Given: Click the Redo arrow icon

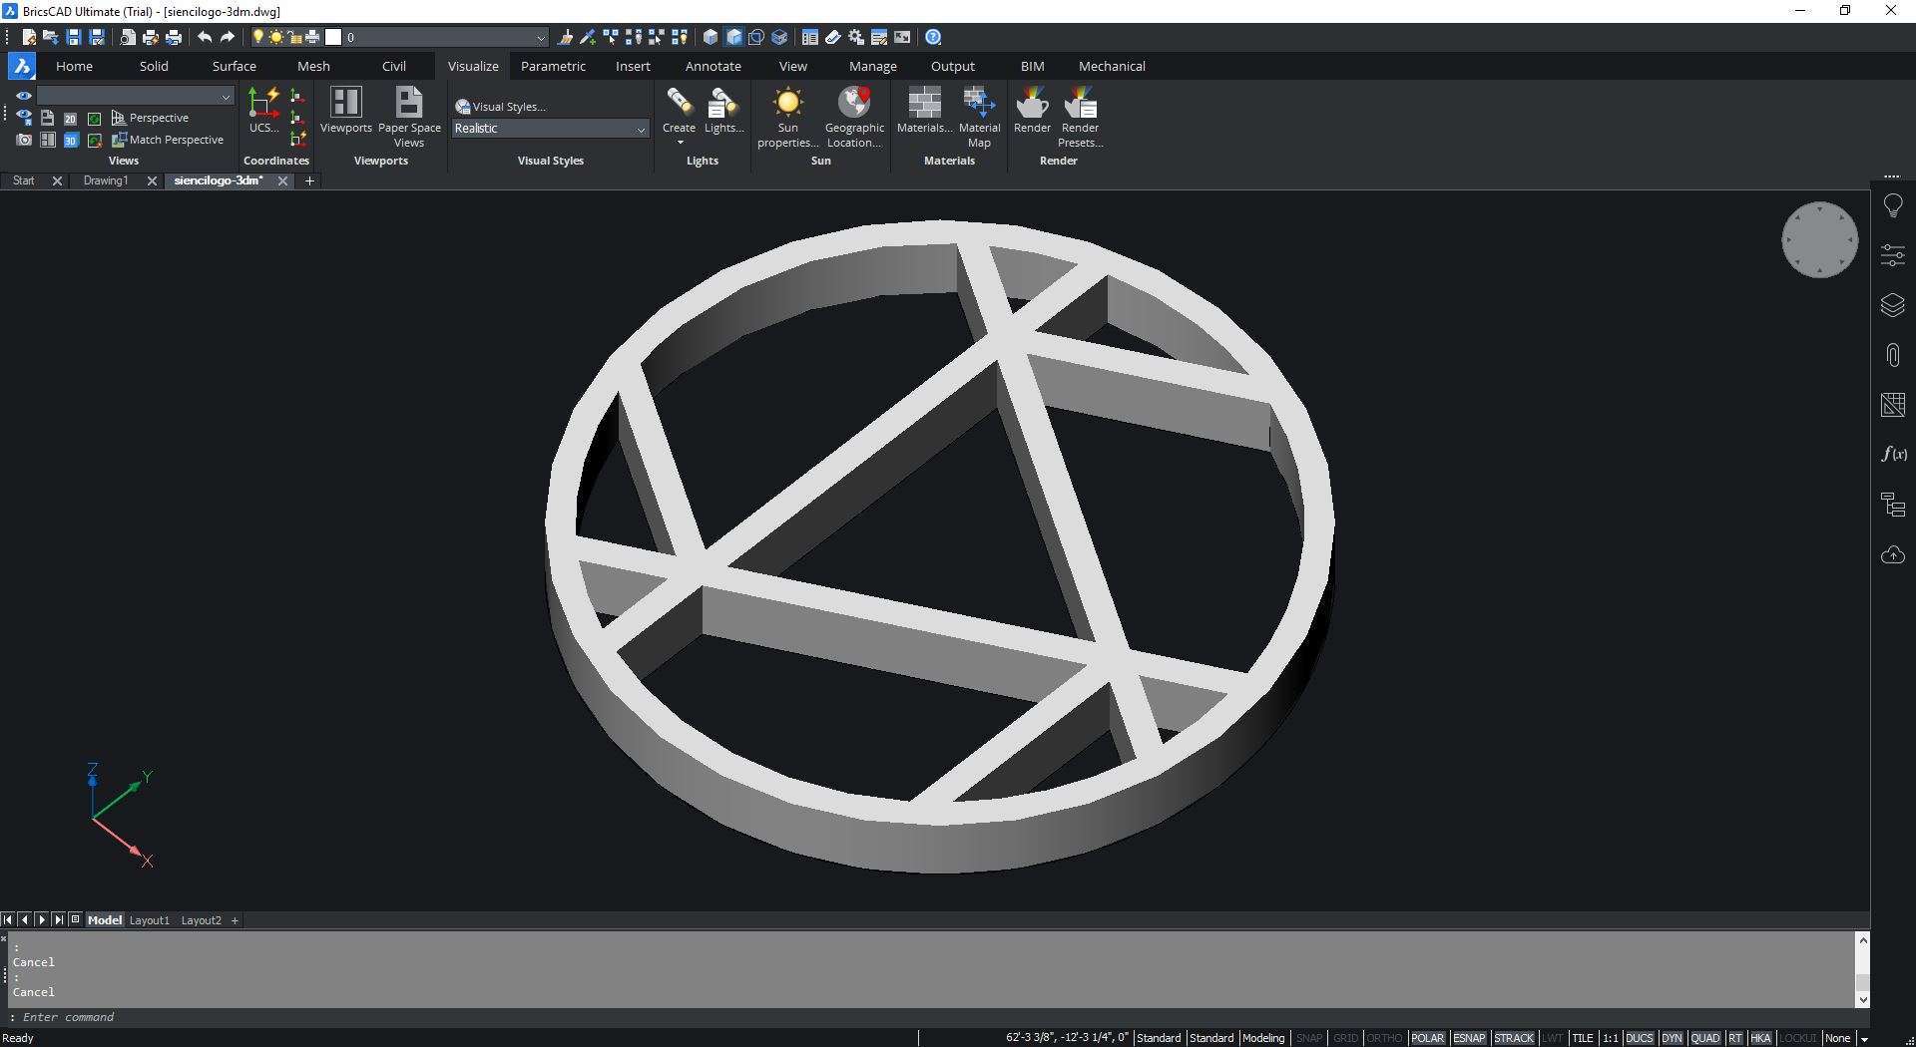Looking at the screenshot, I should coord(228,37).
